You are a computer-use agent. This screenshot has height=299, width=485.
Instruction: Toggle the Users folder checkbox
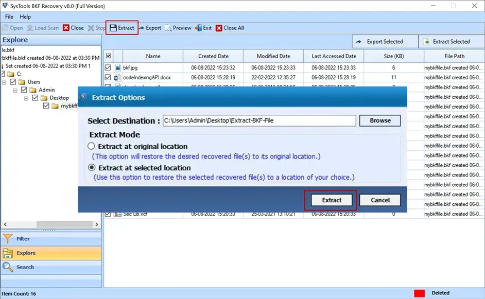coord(13,82)
